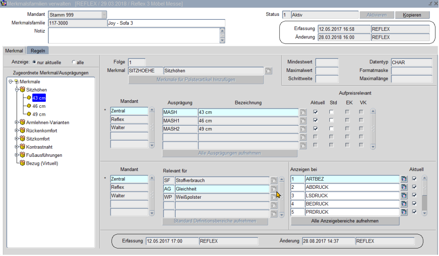Click the Kopieren button
The image size is (439, 256).
pyautogui.click(x=413, y=15)
